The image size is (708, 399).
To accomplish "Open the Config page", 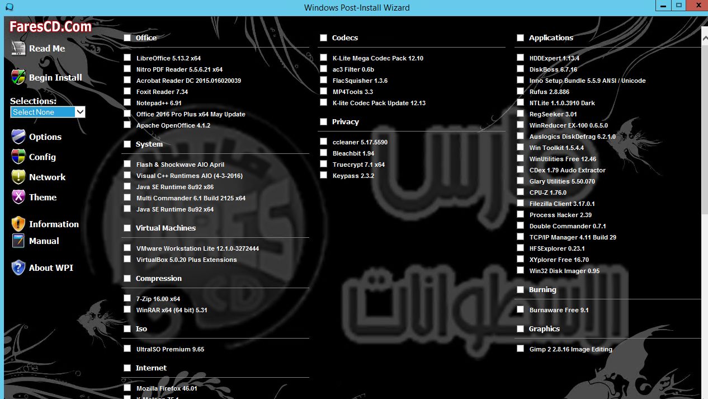I will click(43, 157).
